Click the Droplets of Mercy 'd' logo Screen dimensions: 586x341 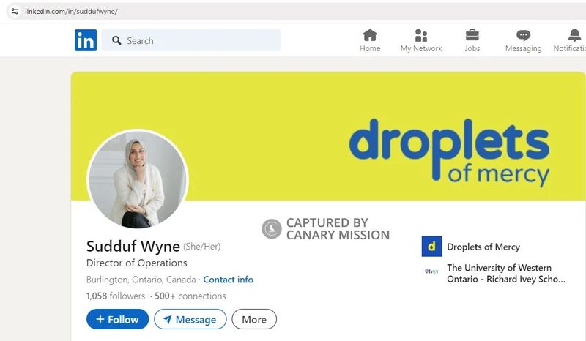(x=431, y=247)
